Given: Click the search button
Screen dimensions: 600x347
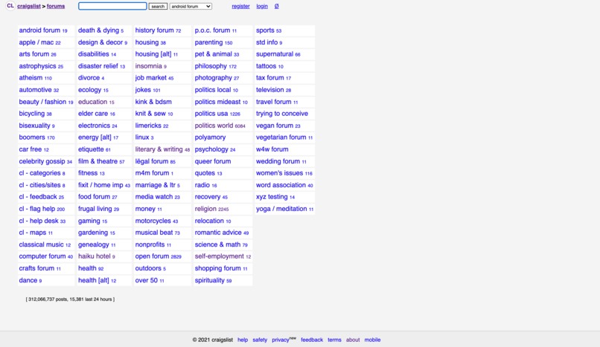Looking at the screenshot, I should [x=158, y=6].
